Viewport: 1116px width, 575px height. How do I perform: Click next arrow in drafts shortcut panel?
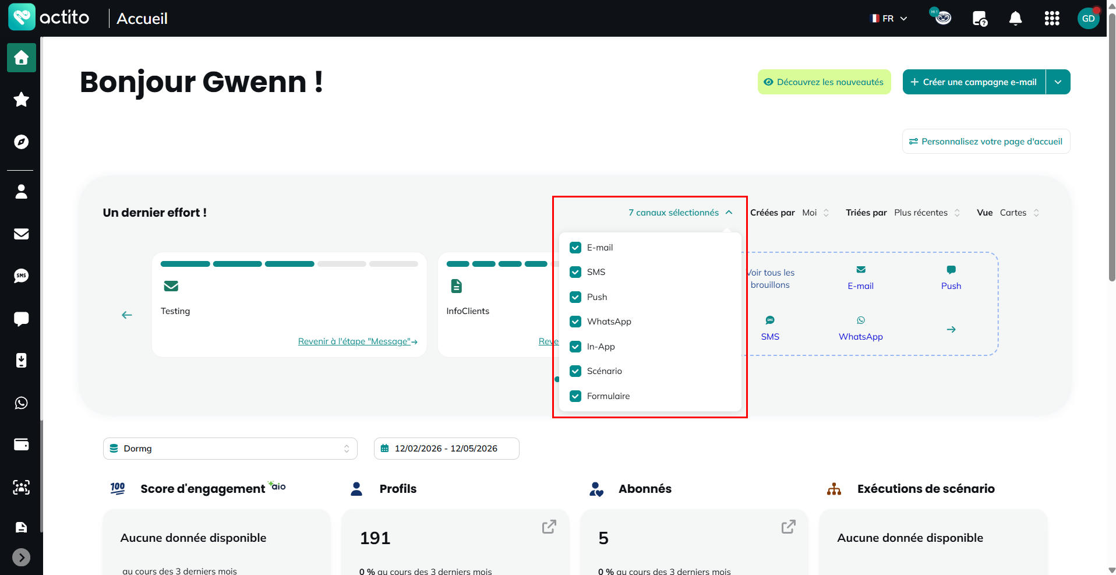point(951,330)
